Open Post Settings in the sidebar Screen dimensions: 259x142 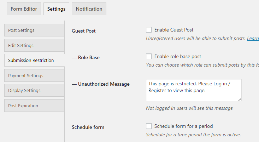coord(34,30)
